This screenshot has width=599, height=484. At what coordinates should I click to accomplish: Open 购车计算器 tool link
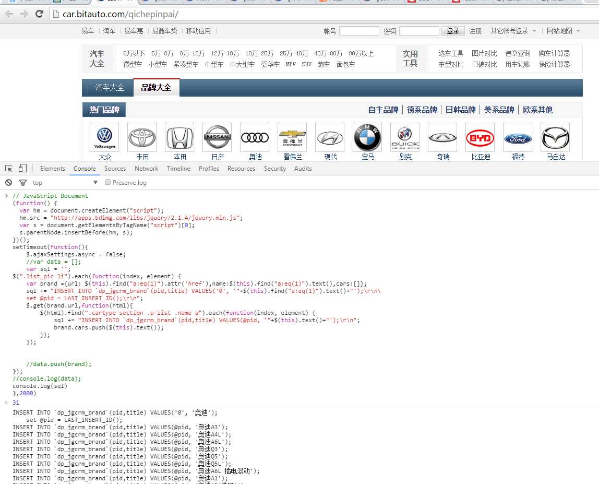pyautogui.click(x=554, y=54)
